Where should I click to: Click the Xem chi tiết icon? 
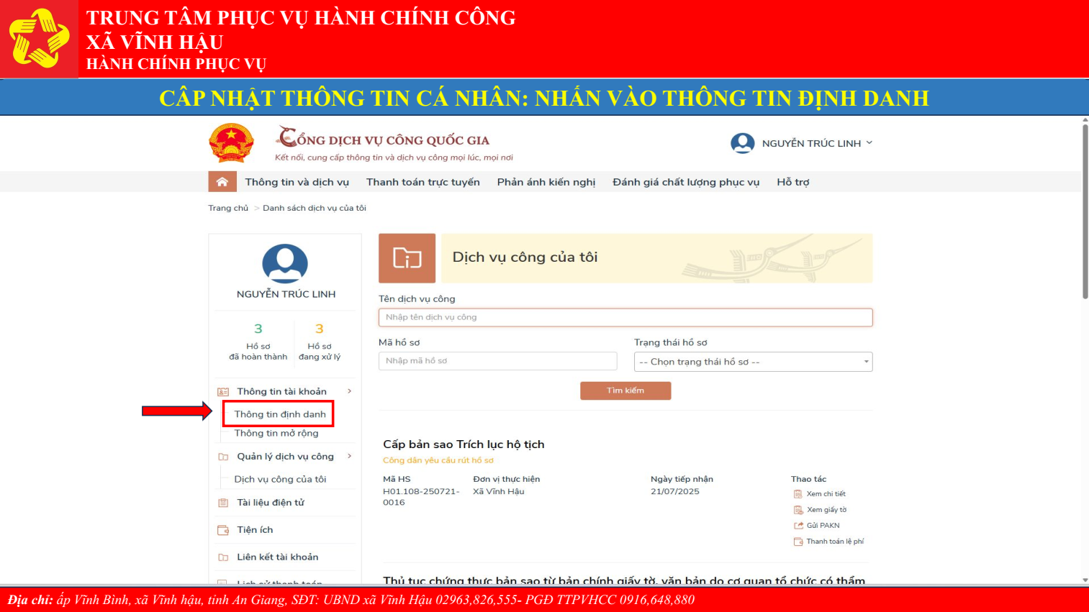(797, 494)
